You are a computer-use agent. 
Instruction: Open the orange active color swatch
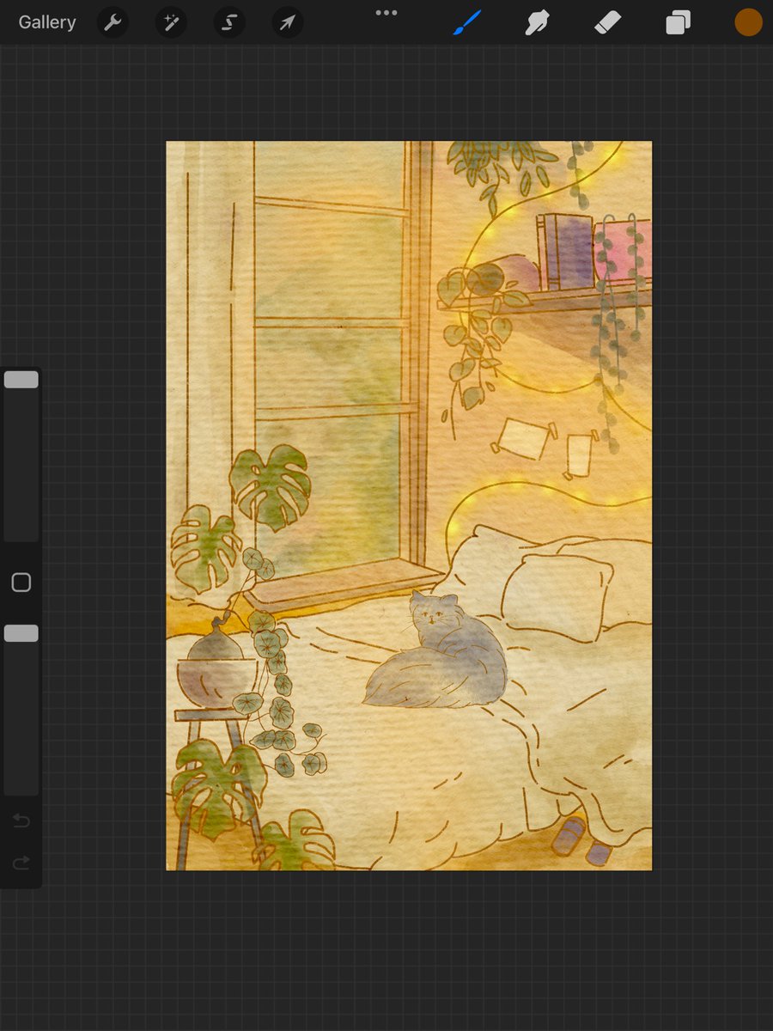(x=748, y=22)
